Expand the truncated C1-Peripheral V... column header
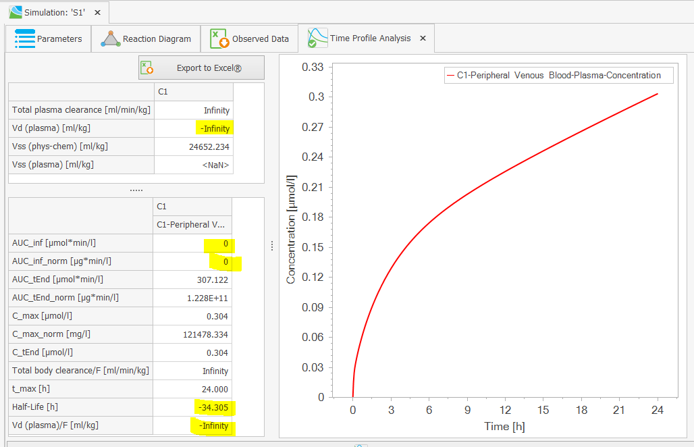 [191, 224]
